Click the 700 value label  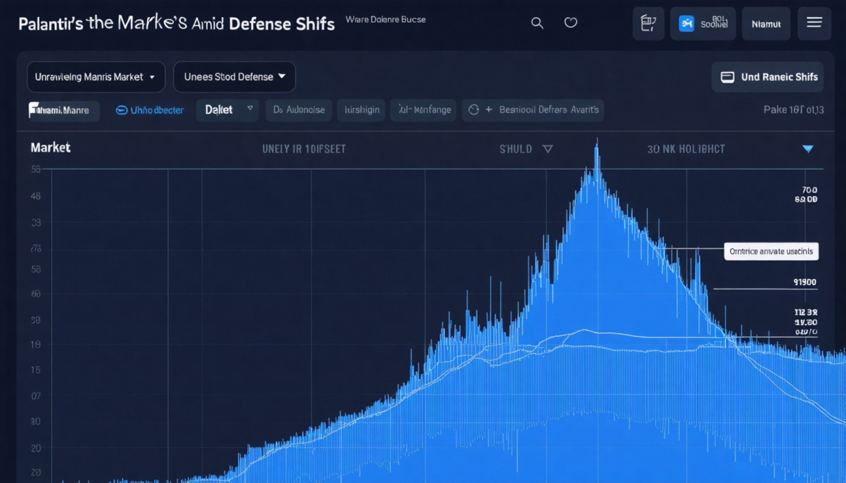(x=809, y=190)
